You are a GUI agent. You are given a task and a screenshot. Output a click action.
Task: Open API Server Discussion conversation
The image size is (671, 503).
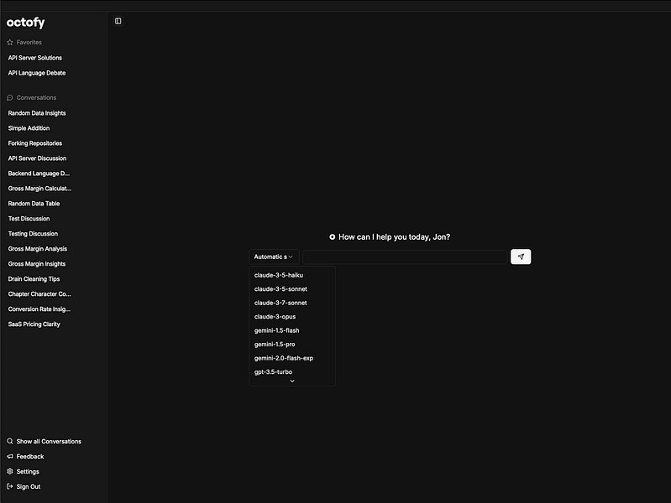click(37, 158)
